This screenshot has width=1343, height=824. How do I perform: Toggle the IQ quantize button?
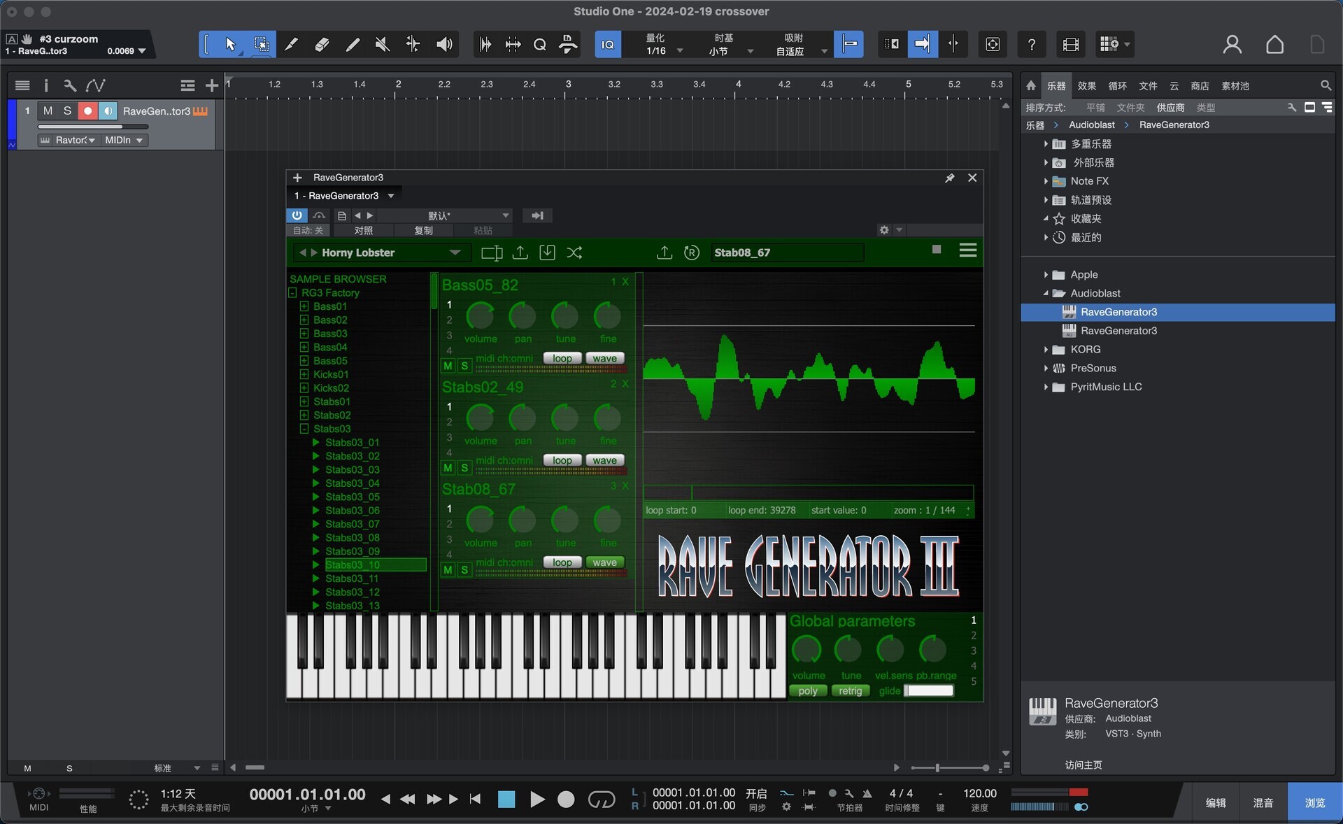click(608, 45)
